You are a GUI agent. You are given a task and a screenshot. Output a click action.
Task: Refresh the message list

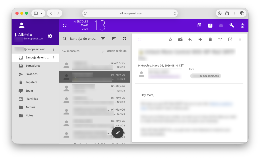[x=124, y=39]
